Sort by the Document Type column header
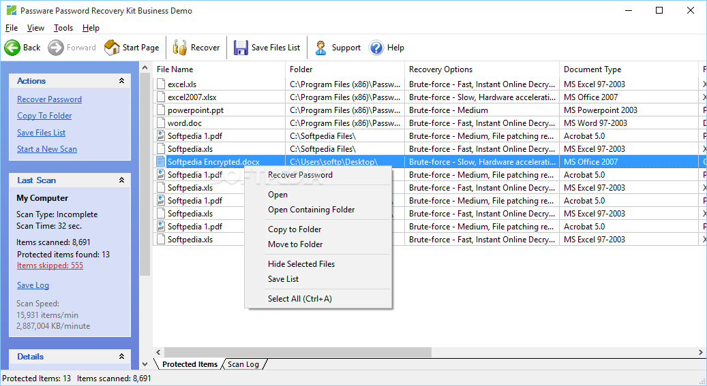 [x=629, y=69]
